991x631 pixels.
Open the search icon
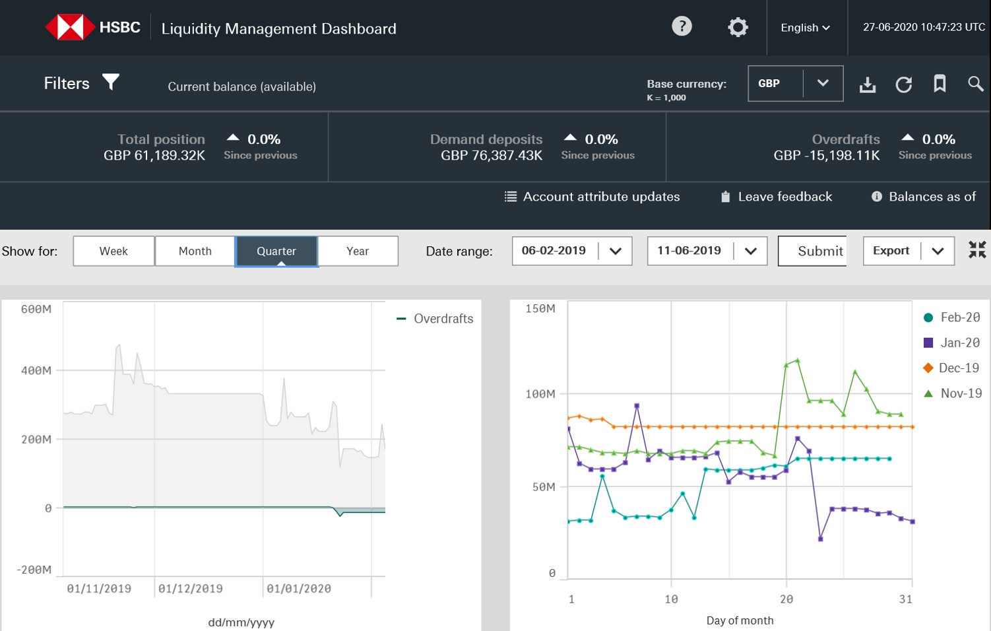click(975, 84)
